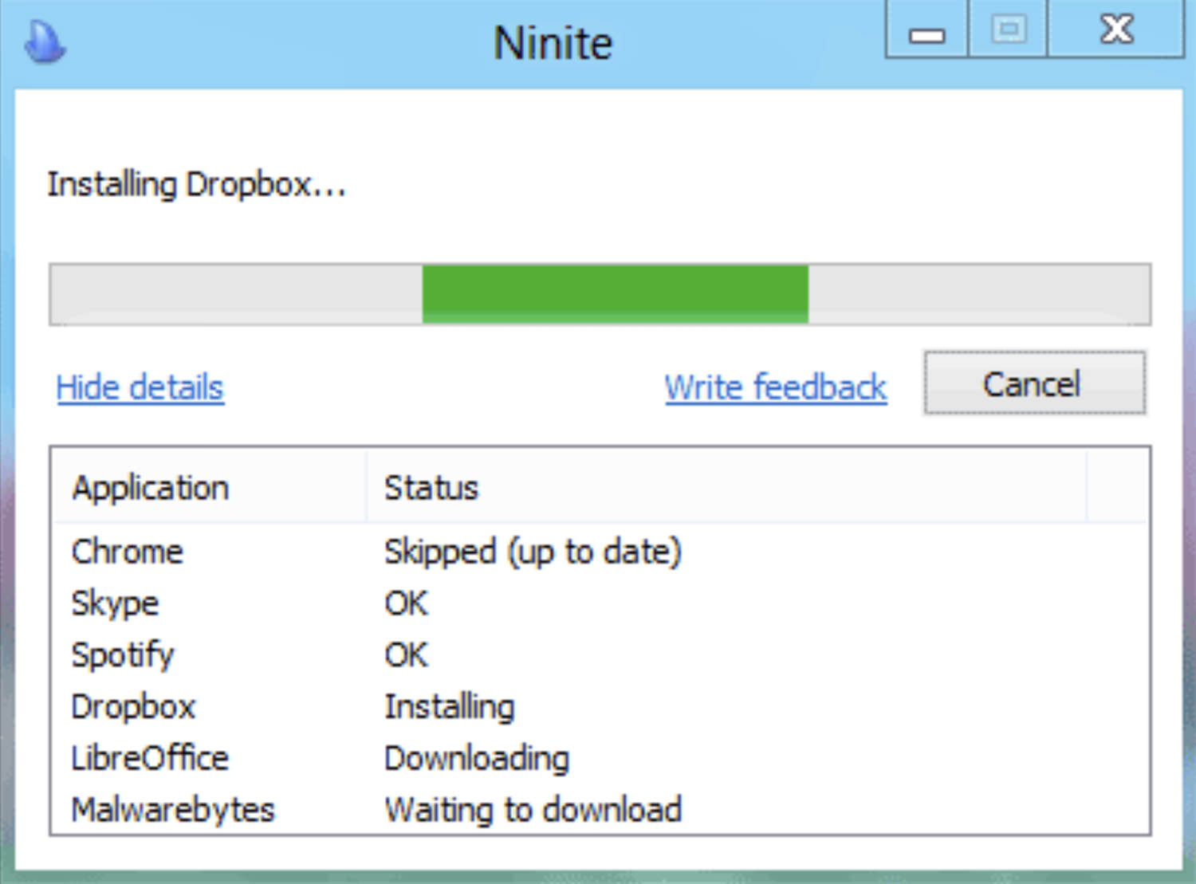Minimize the Ninite window

pyautogui.click(x=927, y=29)
